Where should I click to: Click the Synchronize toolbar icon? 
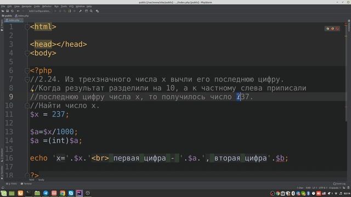(12, 11)
